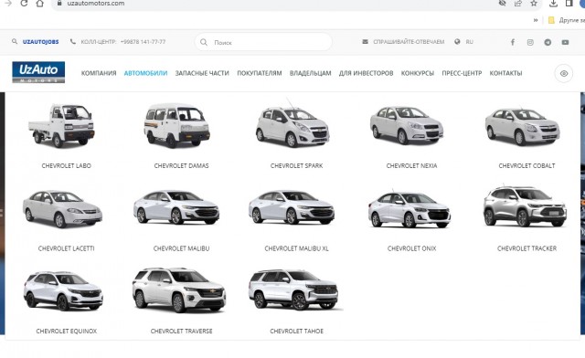Click the UzAuto Motors logo

click(x=38, y=72)
